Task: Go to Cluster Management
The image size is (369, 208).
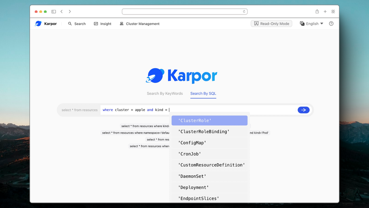Action: tap(140, 23)
